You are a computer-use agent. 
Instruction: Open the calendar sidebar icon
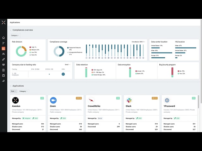[3, 75]
